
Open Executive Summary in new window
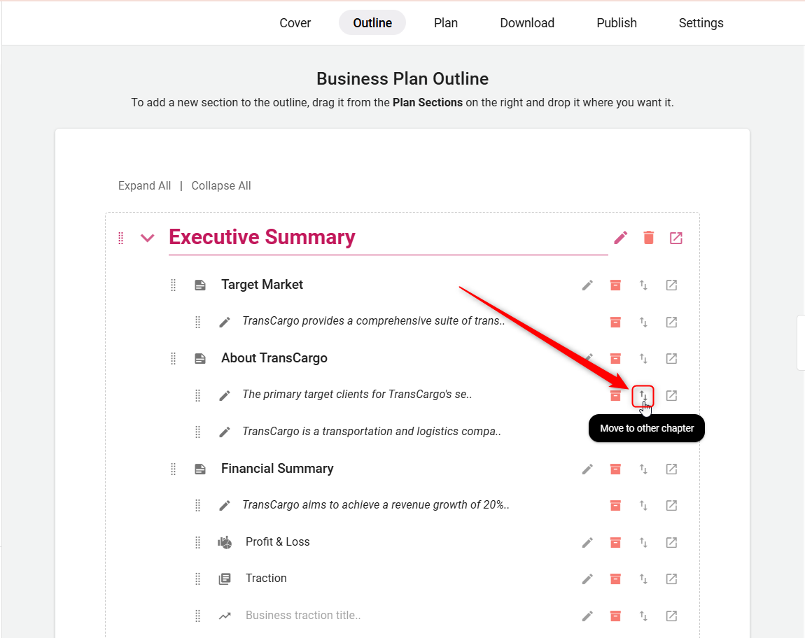(675, 238)
